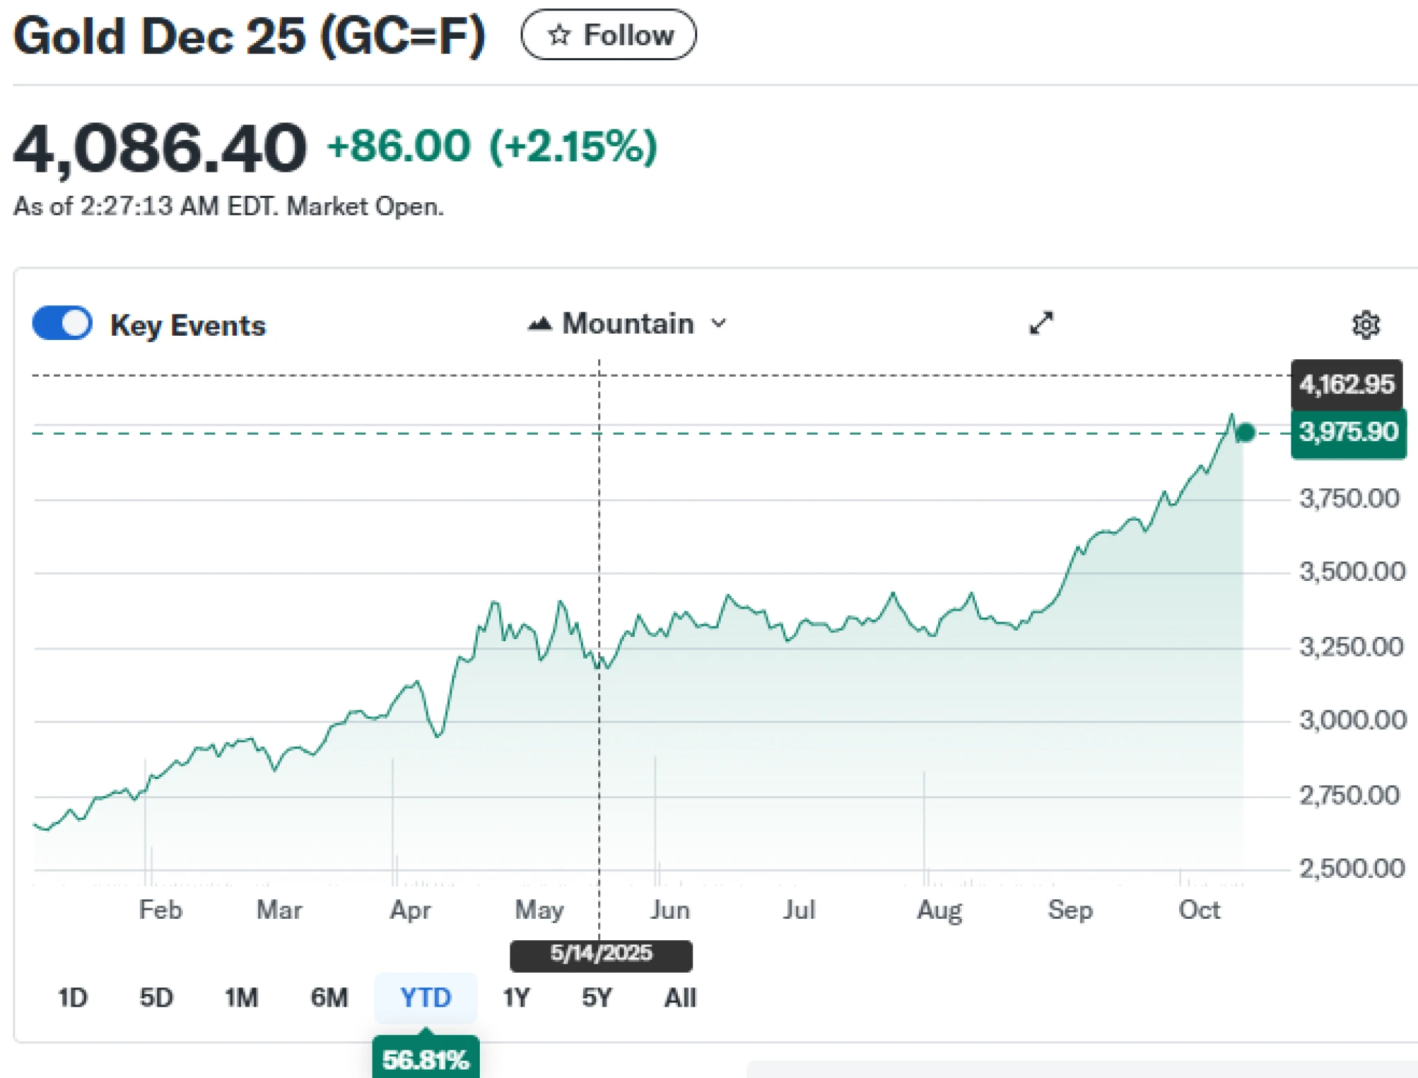Image resolution: width=1418 pixels, height=1078 pixels.
Task: Follow the Gold Dec 25 ticker
Action: coord(609,35)
